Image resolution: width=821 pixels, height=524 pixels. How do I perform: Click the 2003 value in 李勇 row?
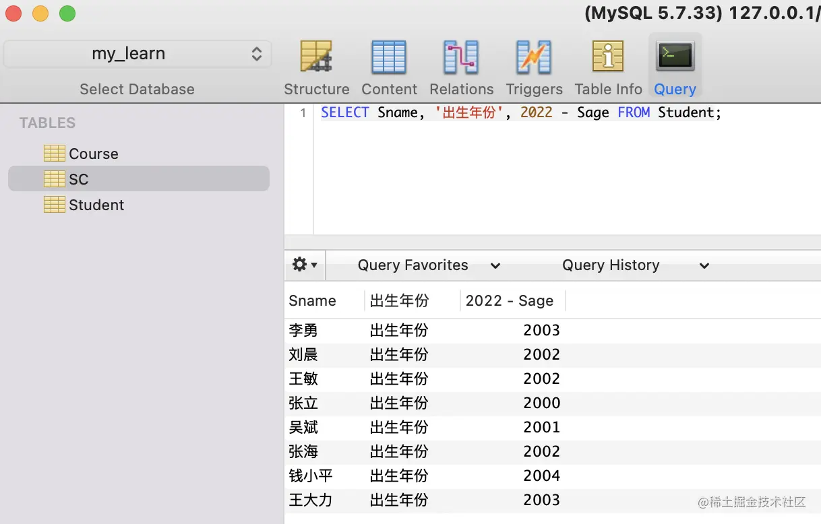tap(541, 330)
